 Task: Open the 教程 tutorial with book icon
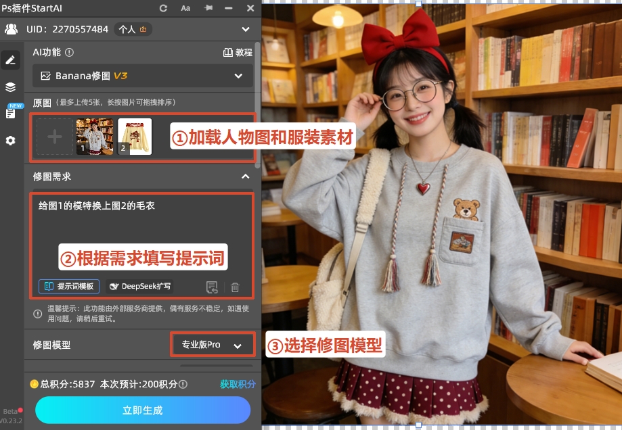pos(237,52)
